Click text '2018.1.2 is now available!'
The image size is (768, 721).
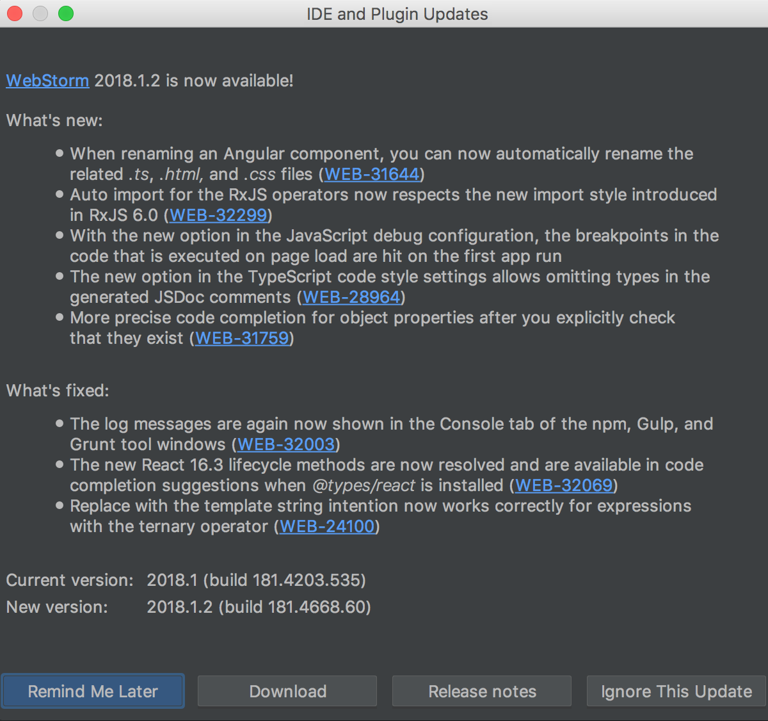click(194, 81)
